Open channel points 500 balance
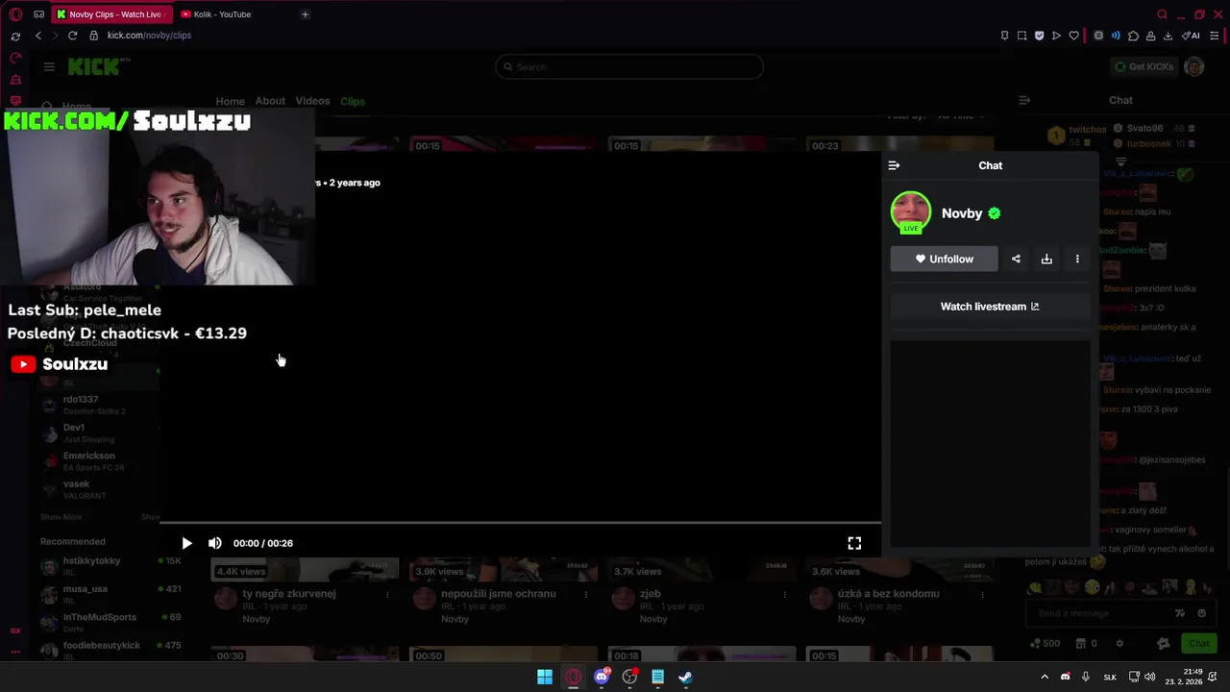1230x692 pixels. pos(1045,643)
